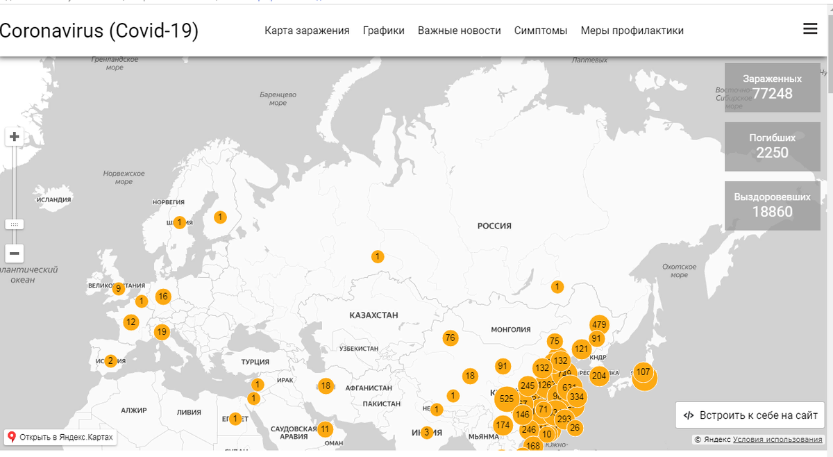Open Меры профилактики from the navigation

coord(632,30)
